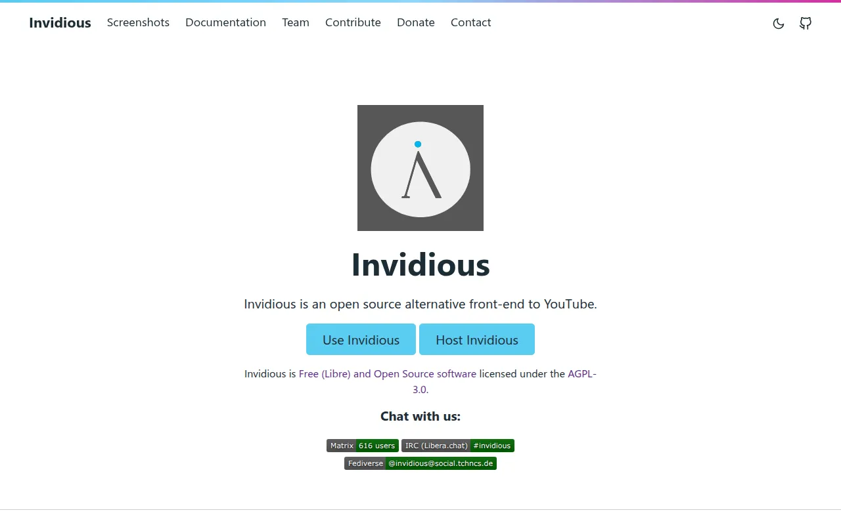Viewport: 841px width, 525px height.
Task: Open the GitHub repository icon
Action: 806,24
